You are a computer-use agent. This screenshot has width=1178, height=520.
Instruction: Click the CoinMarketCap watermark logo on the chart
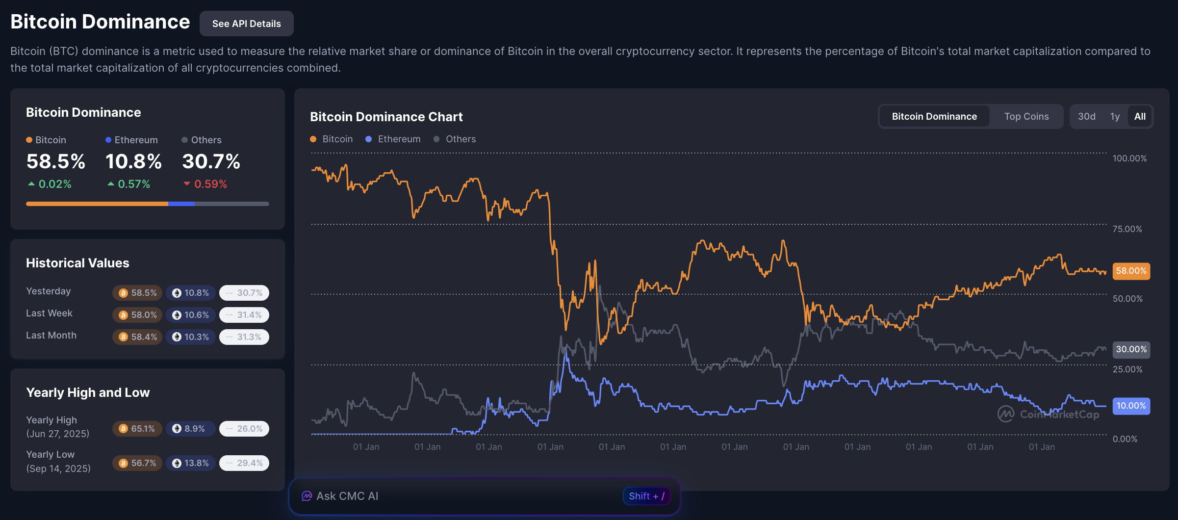[x=1005, y=414]
